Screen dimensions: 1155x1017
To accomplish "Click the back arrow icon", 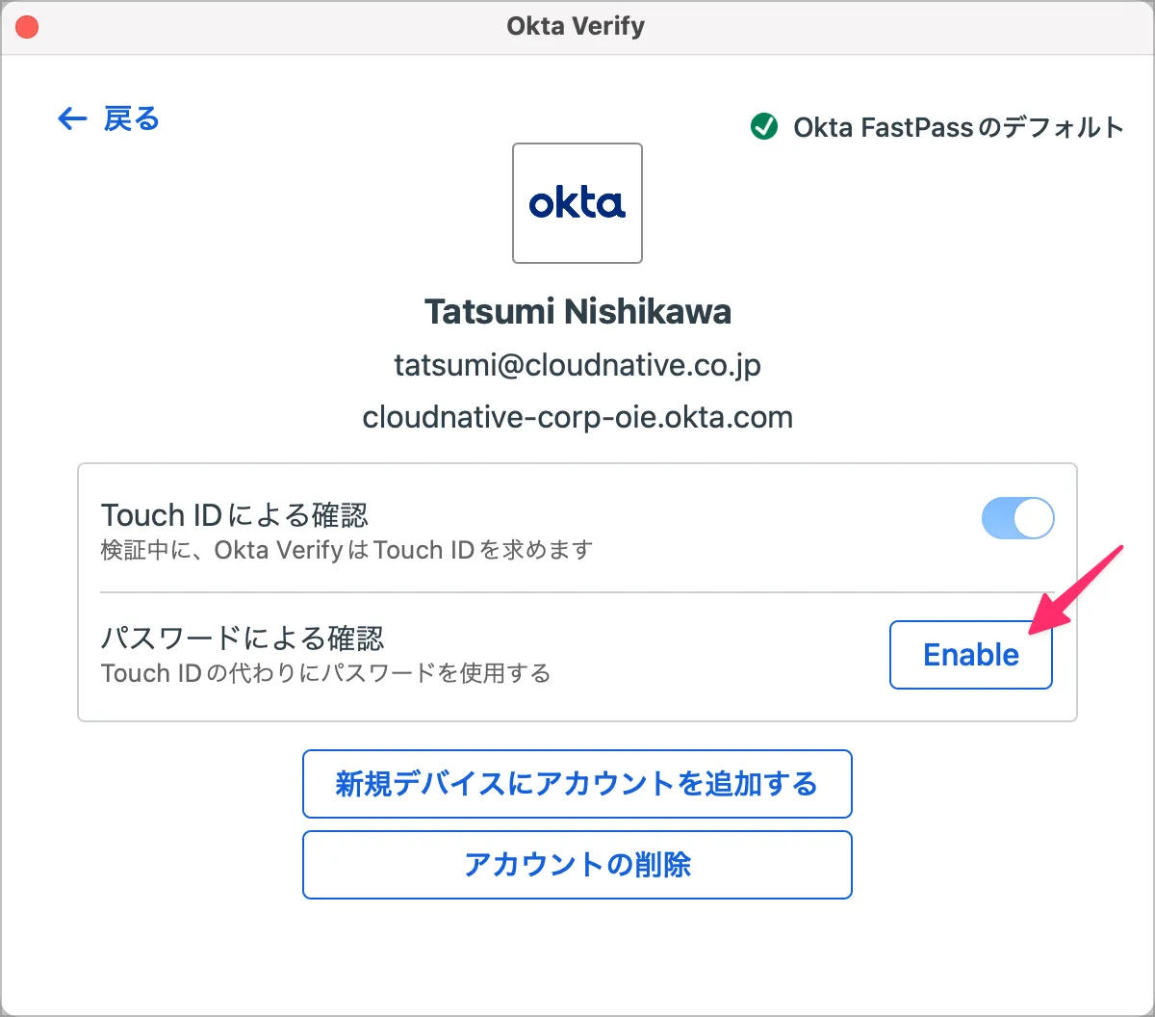I will coord(72,118).
